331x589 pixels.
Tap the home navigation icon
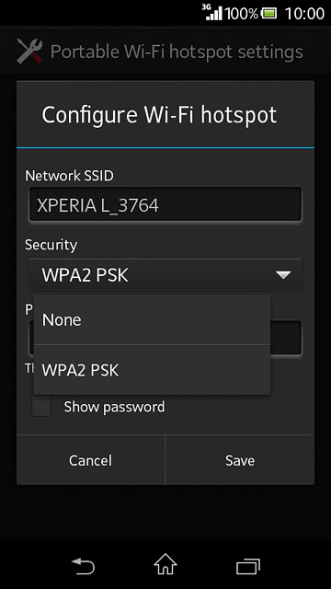click(x=165, y=564)
